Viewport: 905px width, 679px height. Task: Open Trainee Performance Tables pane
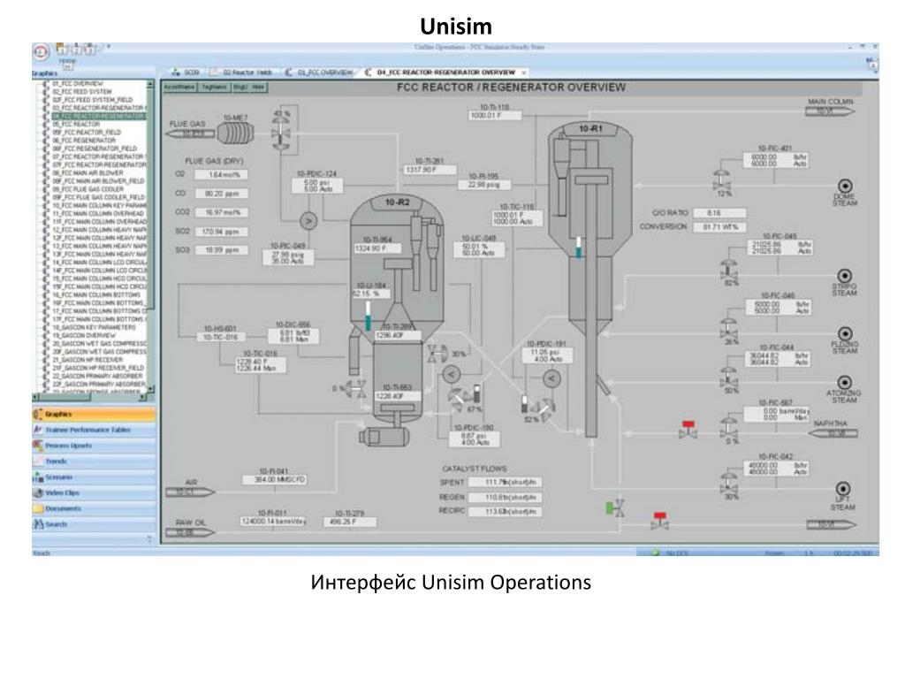click(94, 430)
